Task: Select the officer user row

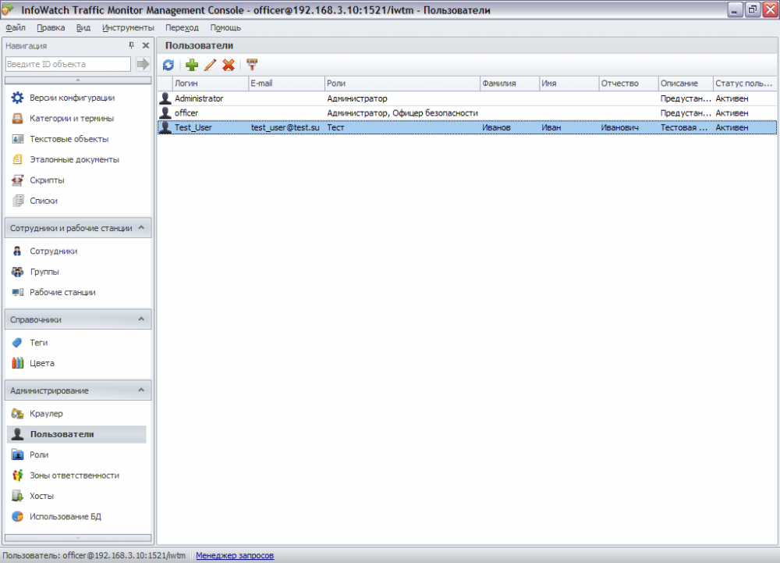Action: (x=467, y=113)
